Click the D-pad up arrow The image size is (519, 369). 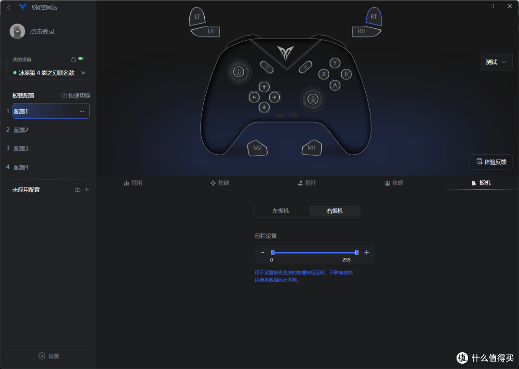pos(264,87)
